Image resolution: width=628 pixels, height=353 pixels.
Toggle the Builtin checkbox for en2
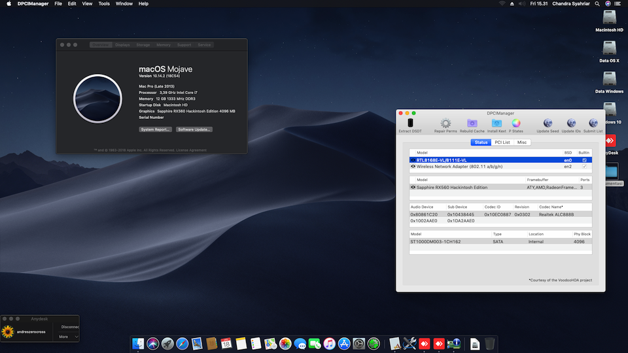[x=584, y=167]
